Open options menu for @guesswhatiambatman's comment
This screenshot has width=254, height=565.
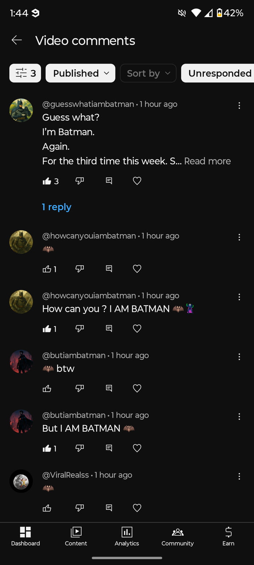tap(239, 105)
